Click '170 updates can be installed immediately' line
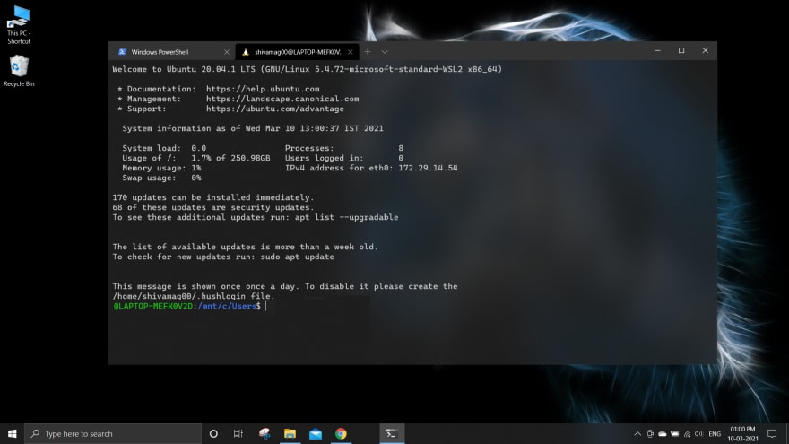This screenshot has height=444, width=789. click(212, 197)
